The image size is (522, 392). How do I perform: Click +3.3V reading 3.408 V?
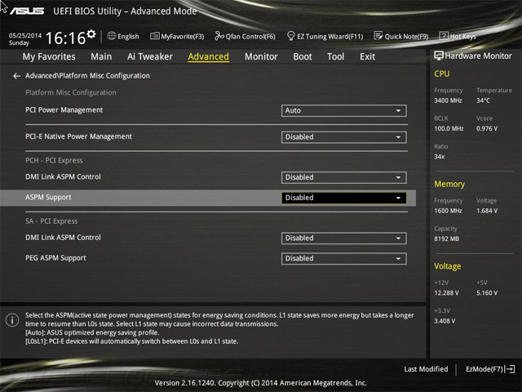click(445, 321)
